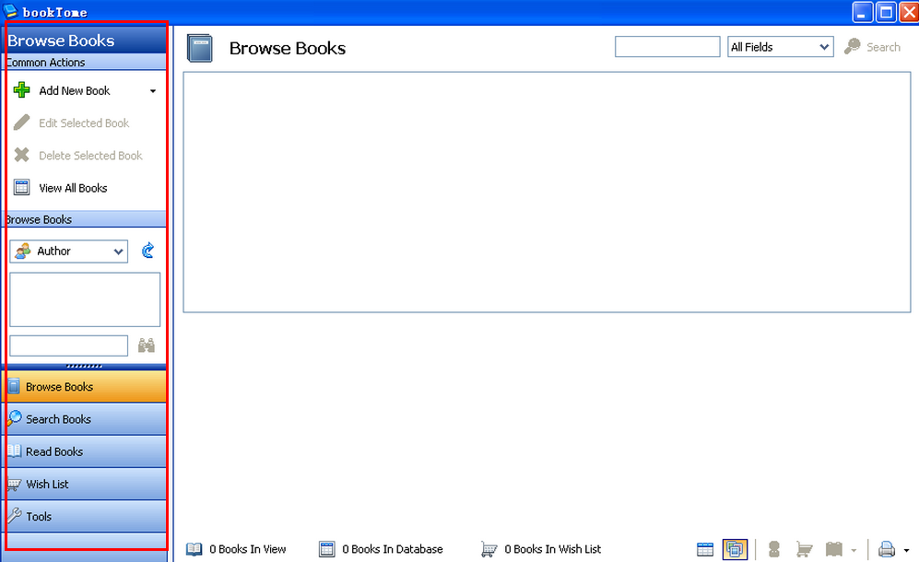Open the Wish List navigation tab

(x=85, y=484)
